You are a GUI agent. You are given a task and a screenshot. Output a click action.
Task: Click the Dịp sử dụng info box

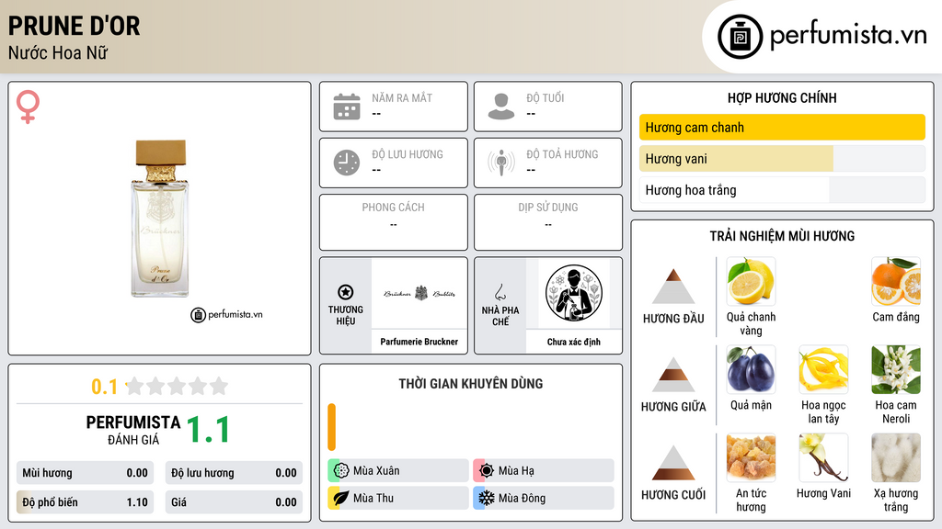click(x=548, y=222)
